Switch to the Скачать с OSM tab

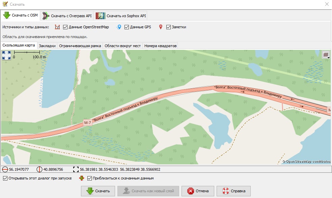pyautogui.click(x=20, y=15)
